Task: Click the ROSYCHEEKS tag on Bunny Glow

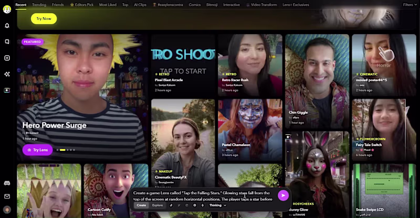Action: click(x=303, y=204)
